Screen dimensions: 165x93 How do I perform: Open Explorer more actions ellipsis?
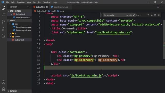[x=28, y=7]
